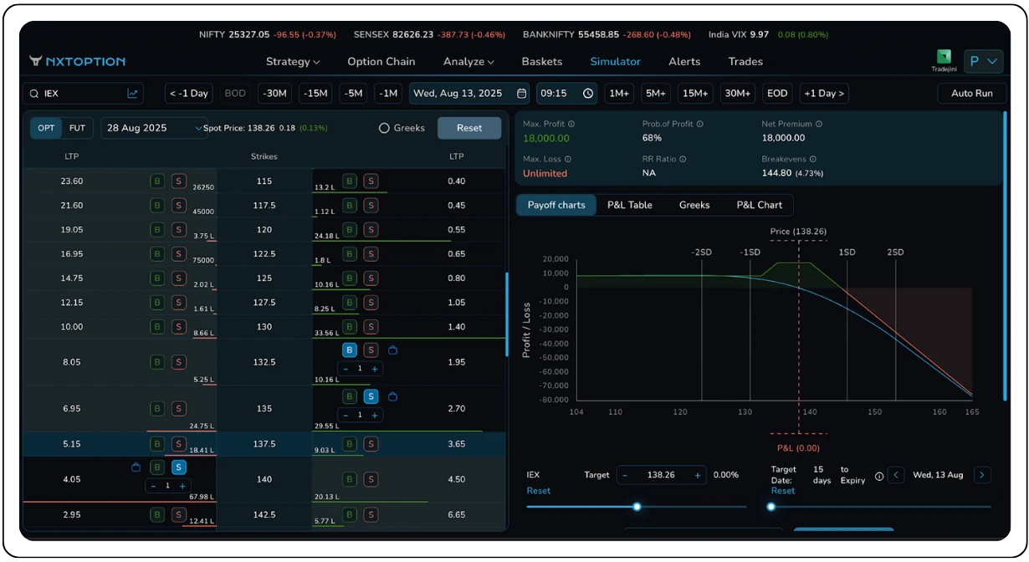Toggle active Buy on 132.5 put
Viewport: 1029px width, 562px height.
tap(350, 350)
